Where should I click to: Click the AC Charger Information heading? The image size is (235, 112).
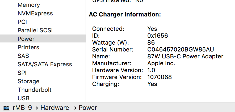click(125, 15)
